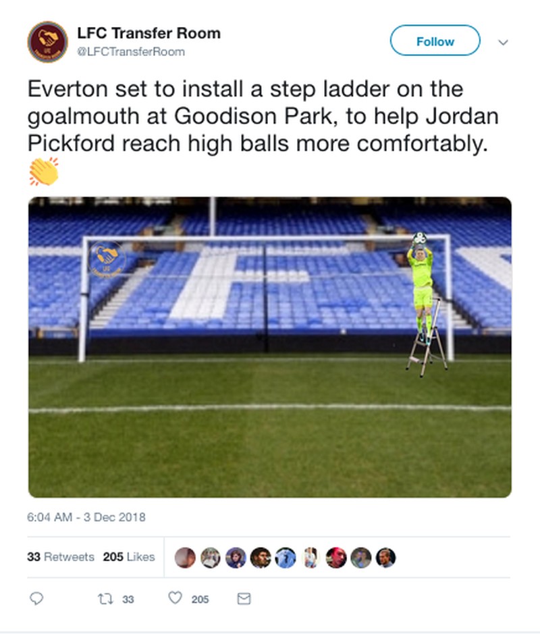
Task: Click the first liker avatar in the row
Action: pyautogui.click(x=185, y=558)
